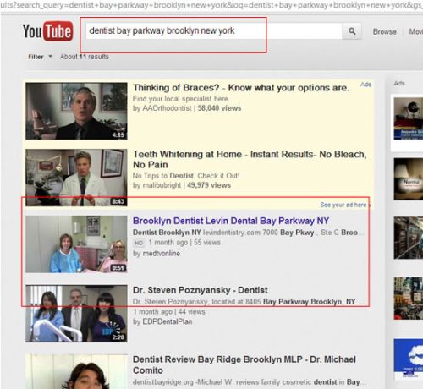Click the browser address bar URL

point(211,5)
